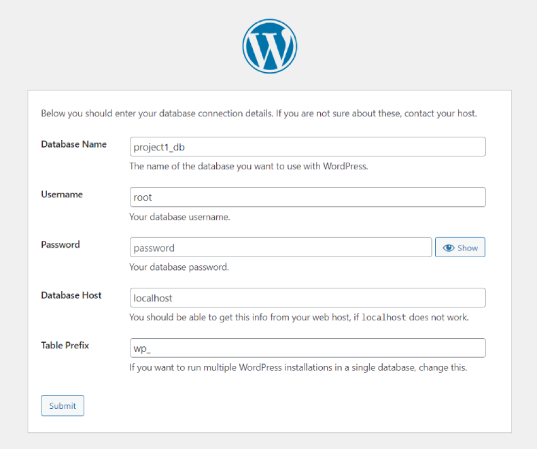This screenshot has width=537, height=449.
Task: Click the database name description text
Action: pos(248,166)
